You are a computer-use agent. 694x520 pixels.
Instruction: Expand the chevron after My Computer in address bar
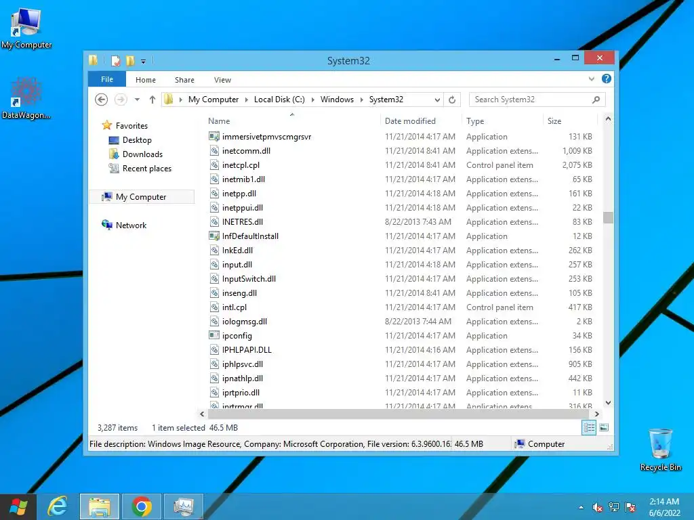point(247,100)
